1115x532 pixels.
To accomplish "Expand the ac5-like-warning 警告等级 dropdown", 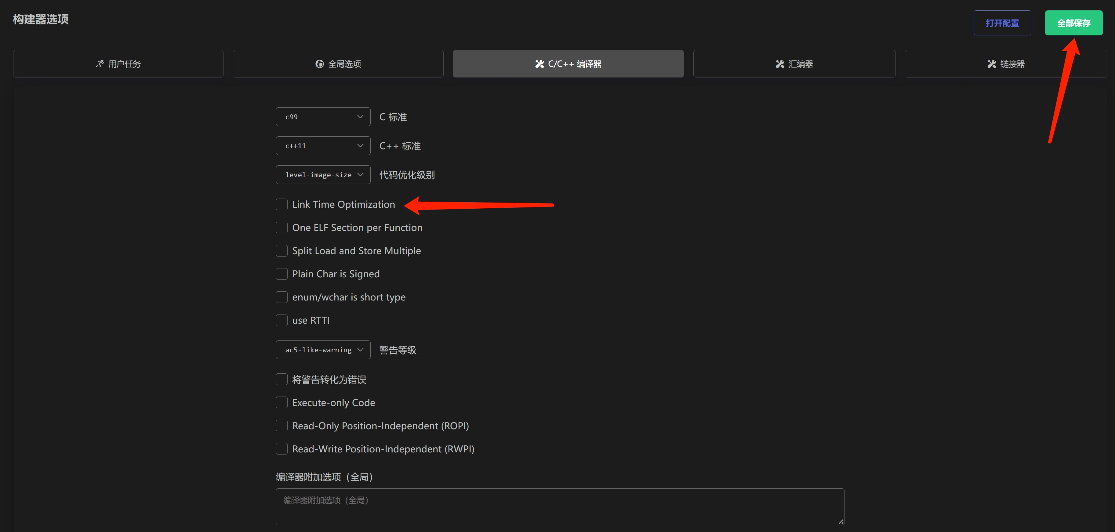I will coord(323,350).
